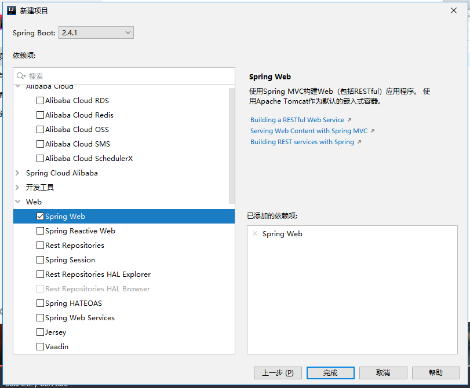Click the dependency search field
The image size is (470, 388).
(124, 76)
